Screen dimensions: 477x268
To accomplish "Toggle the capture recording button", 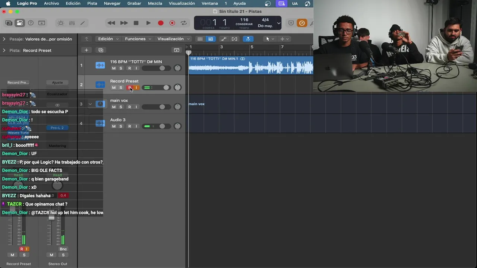I will 172,23.
